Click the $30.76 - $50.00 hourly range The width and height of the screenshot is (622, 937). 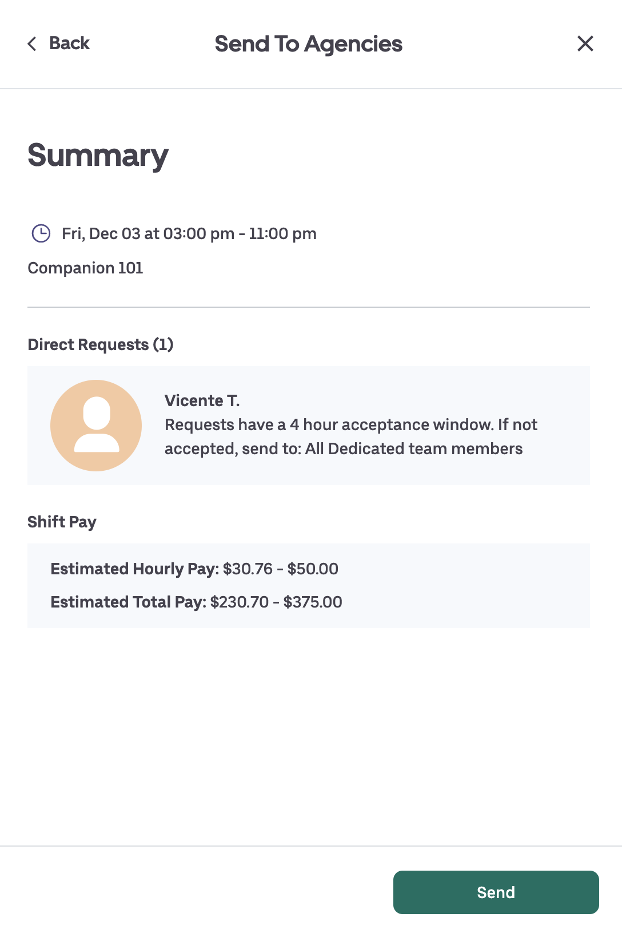[280, 569]
